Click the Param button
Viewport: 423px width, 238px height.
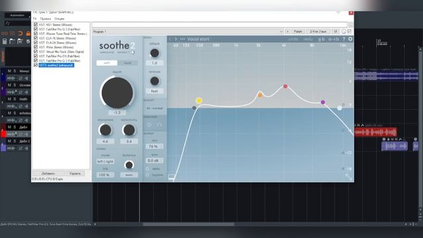(x=298, y=32)
